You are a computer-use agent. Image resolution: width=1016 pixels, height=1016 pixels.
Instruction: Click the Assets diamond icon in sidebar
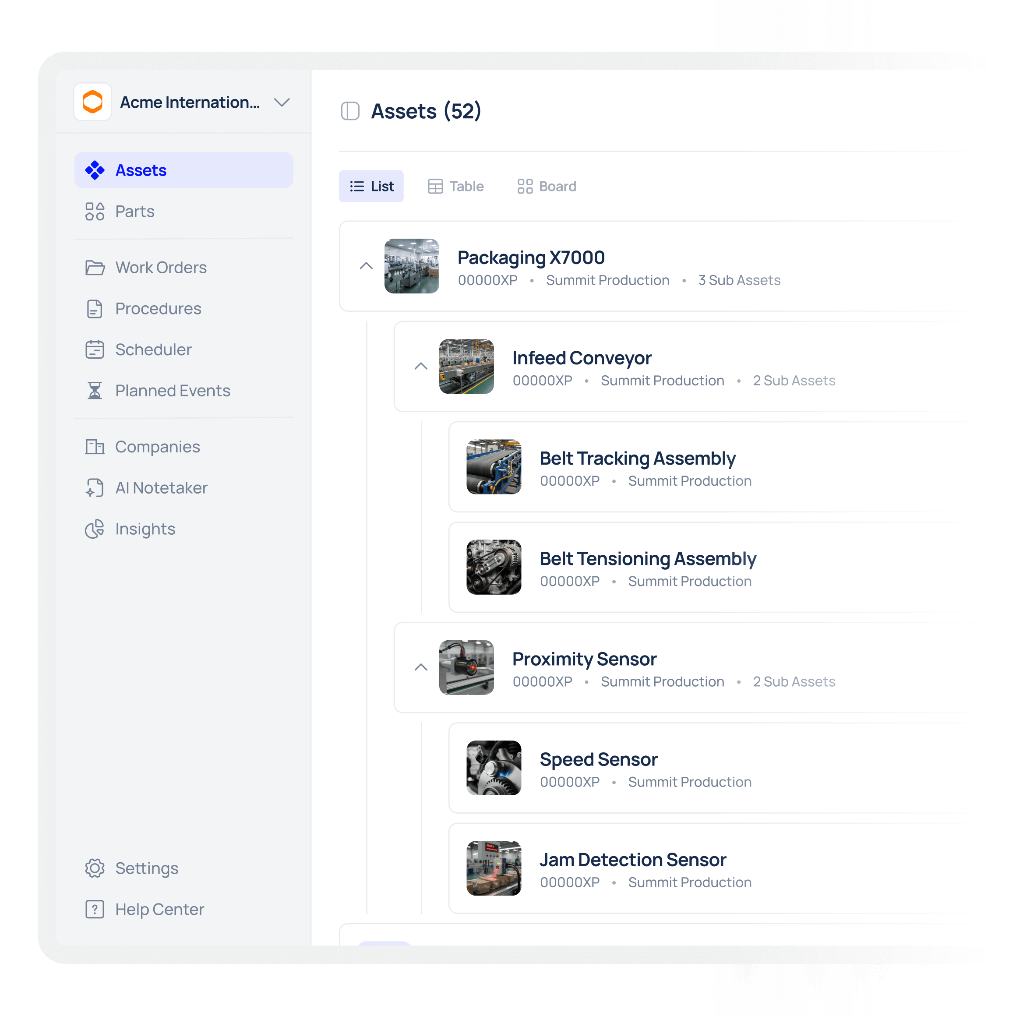(x=95, y=170)
